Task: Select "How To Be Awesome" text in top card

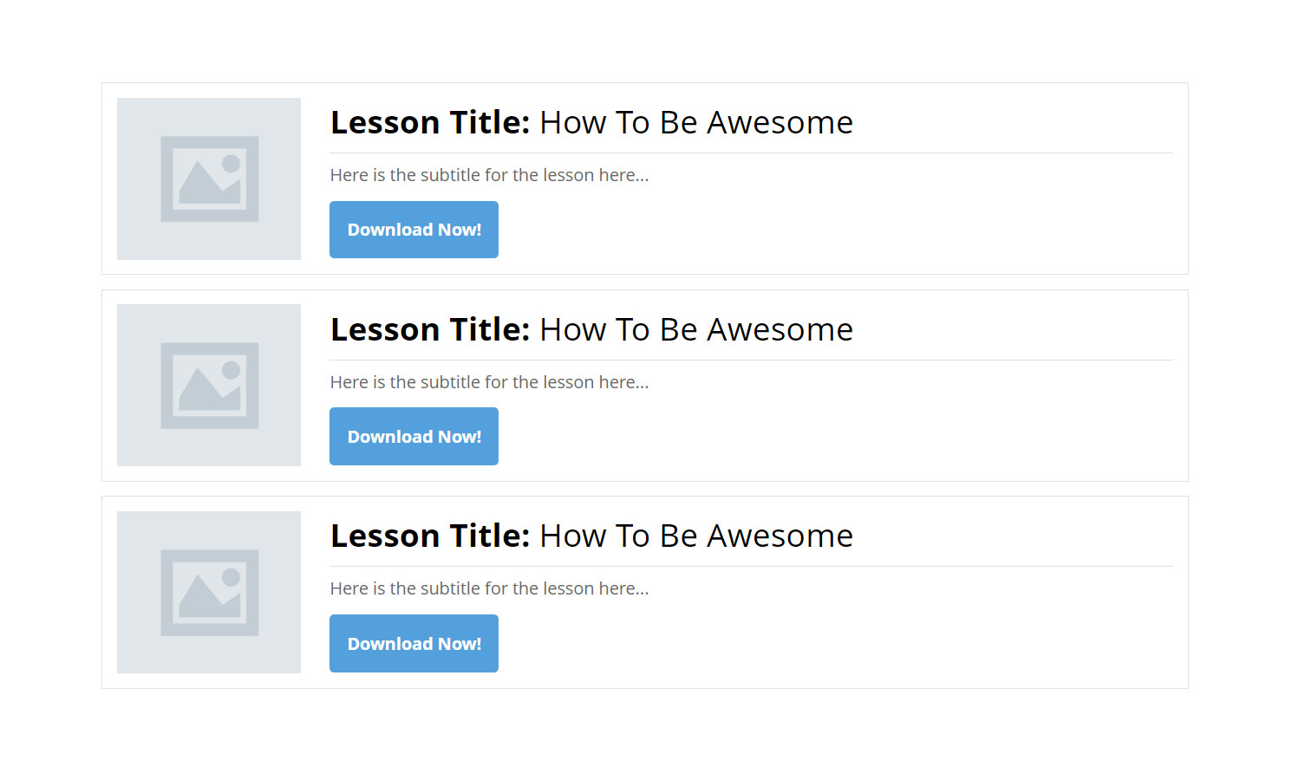Action: (x=695, y=123)
